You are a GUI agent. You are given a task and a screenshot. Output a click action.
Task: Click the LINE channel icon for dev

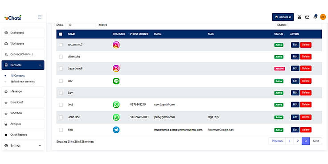pyautogui.click(x=116, y=81)
